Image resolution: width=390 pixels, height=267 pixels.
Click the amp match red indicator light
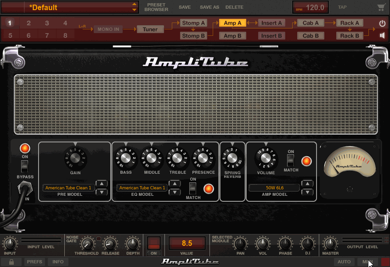pyautogui.click(x=306, y=161)
